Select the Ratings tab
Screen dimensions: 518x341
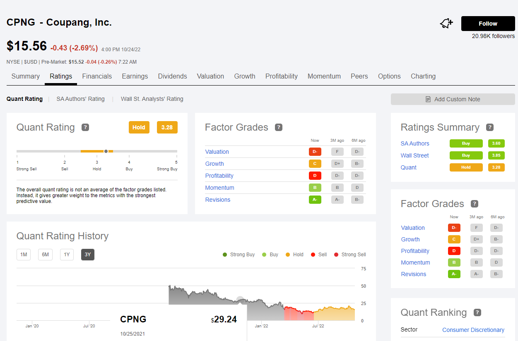coord(61,76)
